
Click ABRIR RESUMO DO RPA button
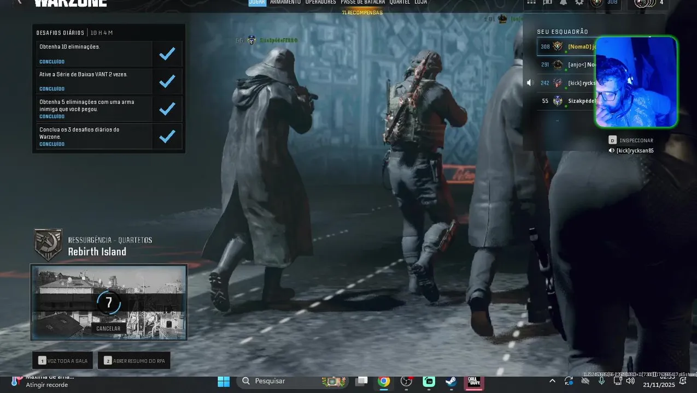[x=134, y=361]
